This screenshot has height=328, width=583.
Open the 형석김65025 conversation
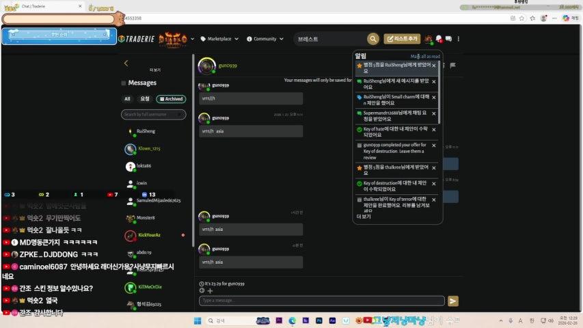pyautogui.click(x=155, y=304)
